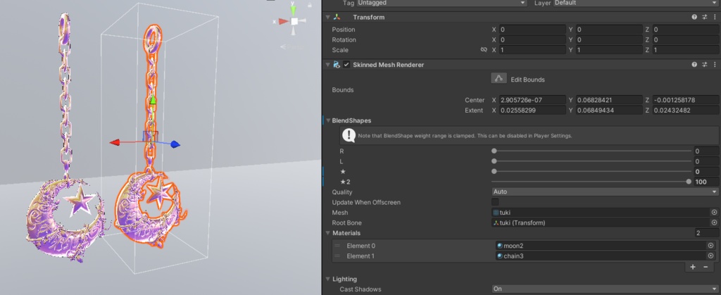Remove a material with minus button
721x295 pixels.
pyautogui.click(x=706, y=267)
